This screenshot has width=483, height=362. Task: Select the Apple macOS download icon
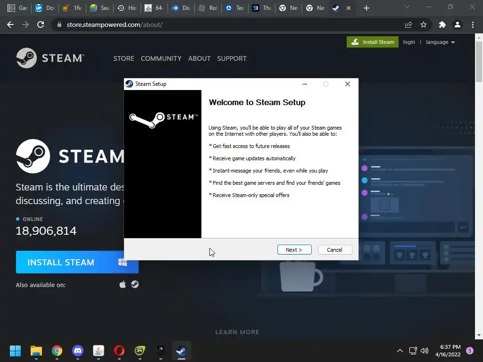tap(123, 284)
